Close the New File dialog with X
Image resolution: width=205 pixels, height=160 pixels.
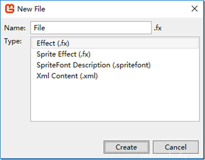click(x=195, y=9)
